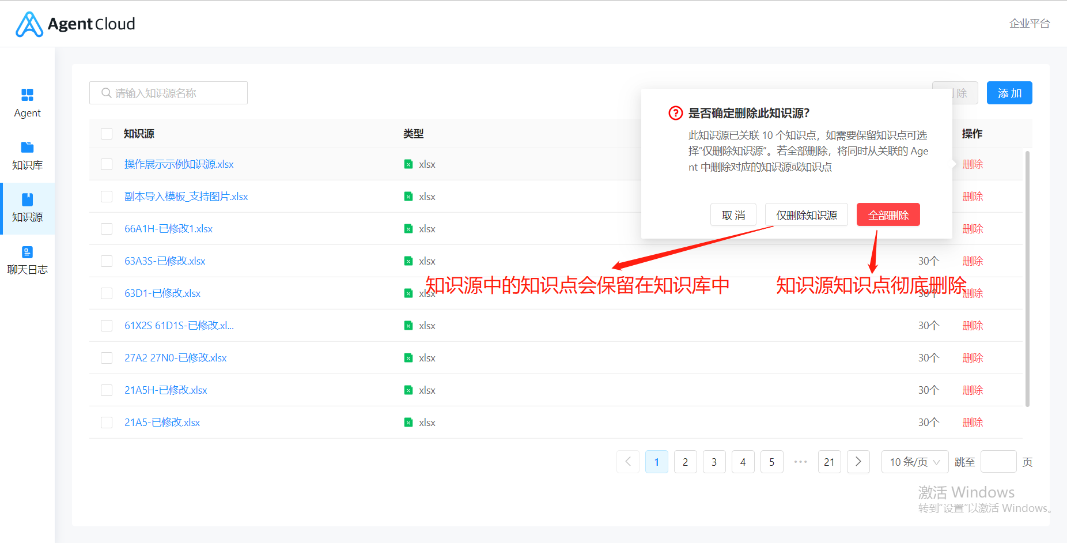
Task: Click the 30个 count in 63A3S row
Action: coord(929,261)
